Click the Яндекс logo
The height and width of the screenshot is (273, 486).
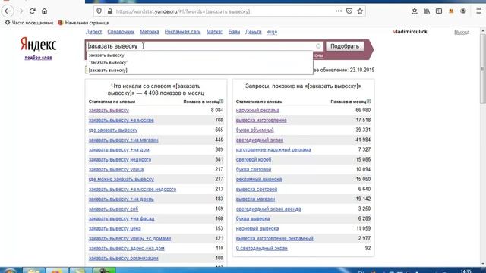pos(39,44)
